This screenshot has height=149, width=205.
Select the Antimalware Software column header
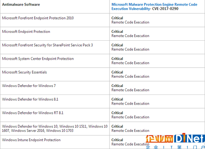[x=21, y=4]
